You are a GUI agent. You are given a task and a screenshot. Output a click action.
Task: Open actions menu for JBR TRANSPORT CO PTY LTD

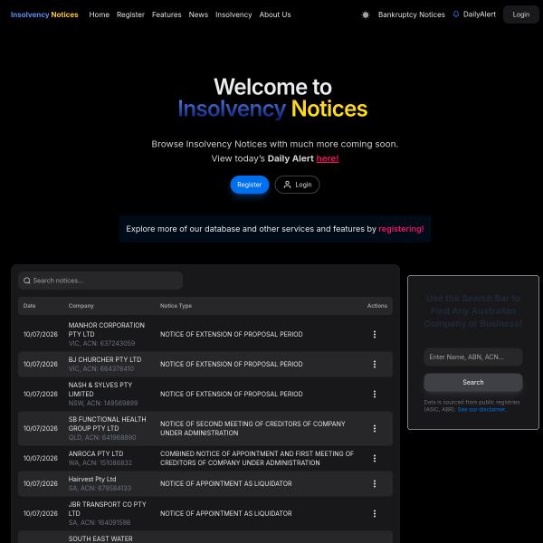tap(375, 513)
